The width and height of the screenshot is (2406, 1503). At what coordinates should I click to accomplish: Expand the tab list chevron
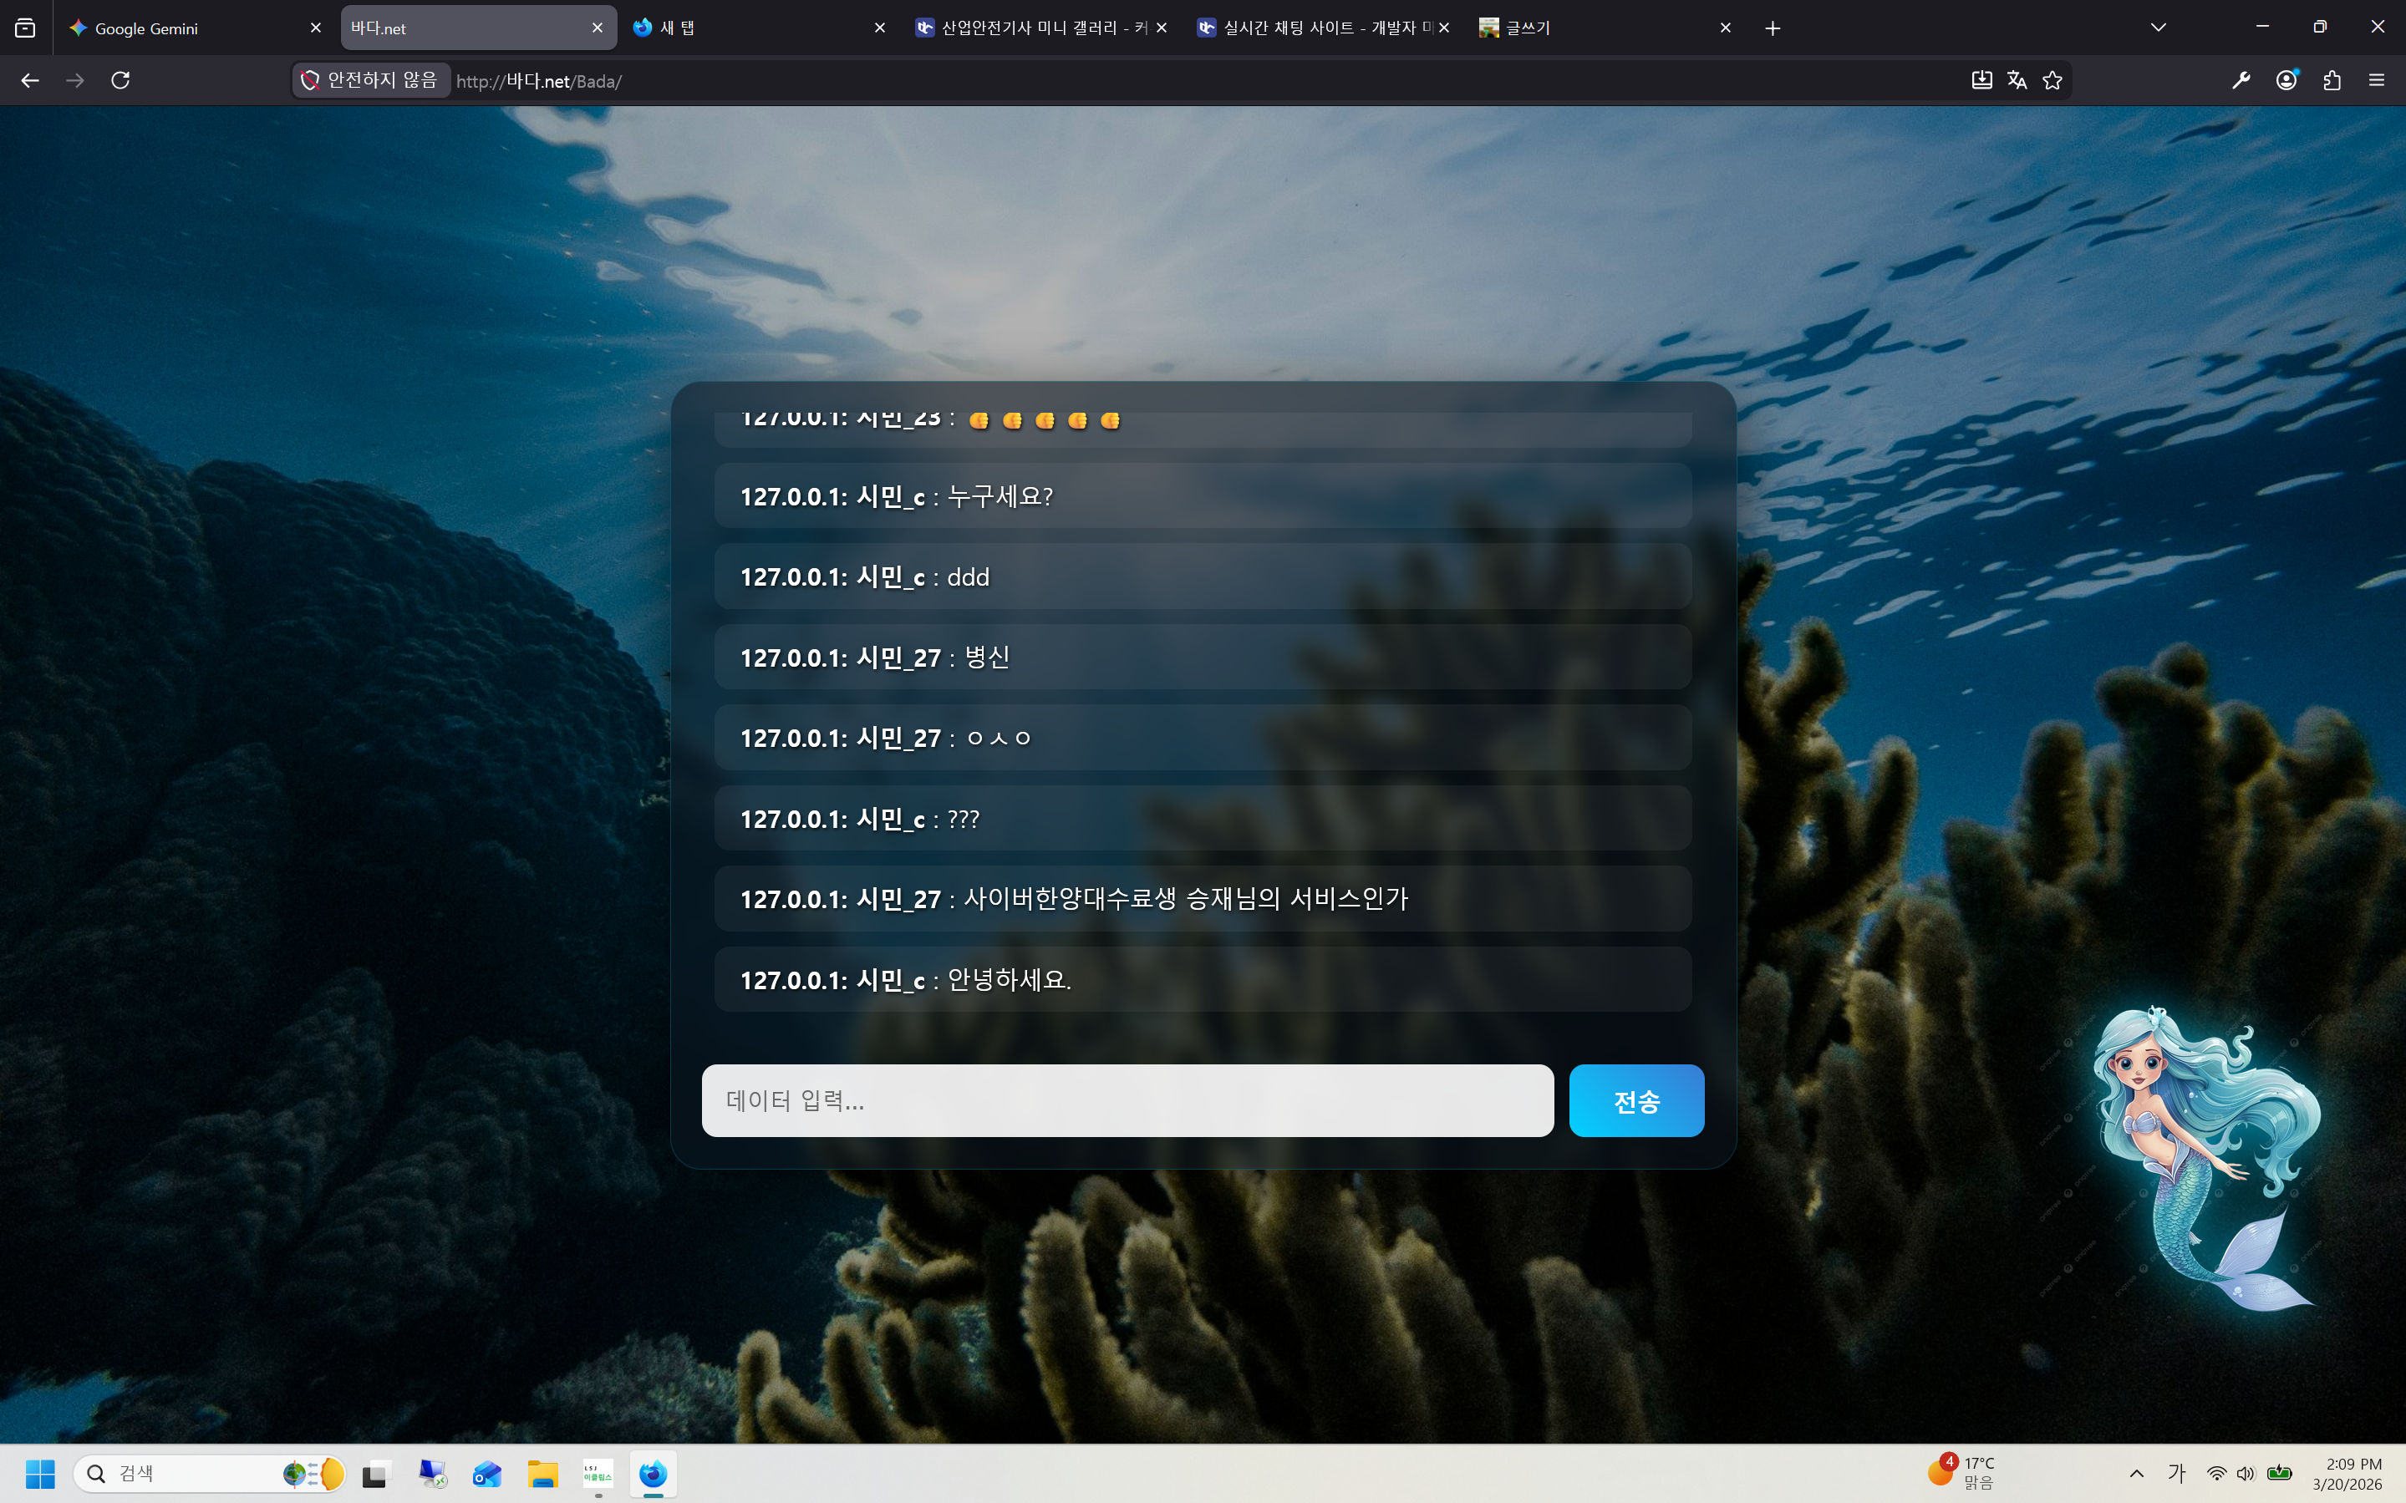pos(2158,28)
